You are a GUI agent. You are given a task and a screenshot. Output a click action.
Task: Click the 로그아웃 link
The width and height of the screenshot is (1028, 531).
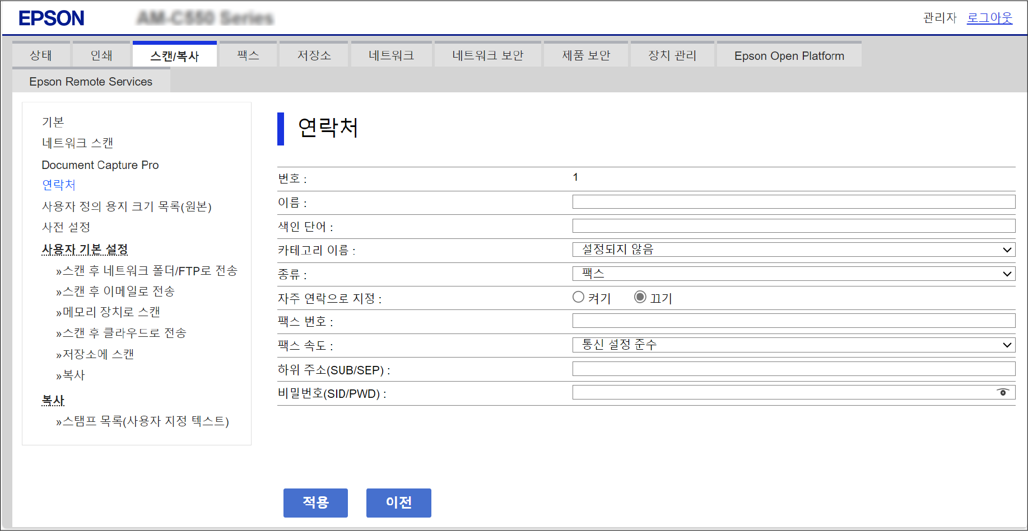pos(989,18)
